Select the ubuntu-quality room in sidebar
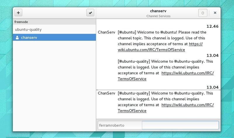Viewport: 234px width, 138px height. coord(32,29)
